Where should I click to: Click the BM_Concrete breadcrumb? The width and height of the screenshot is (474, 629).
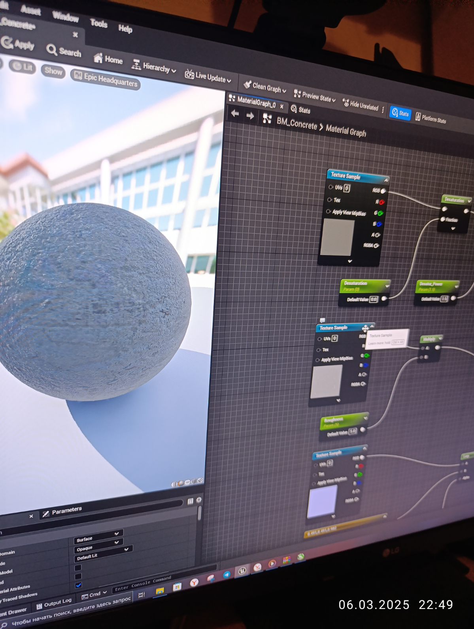[296, 124]
